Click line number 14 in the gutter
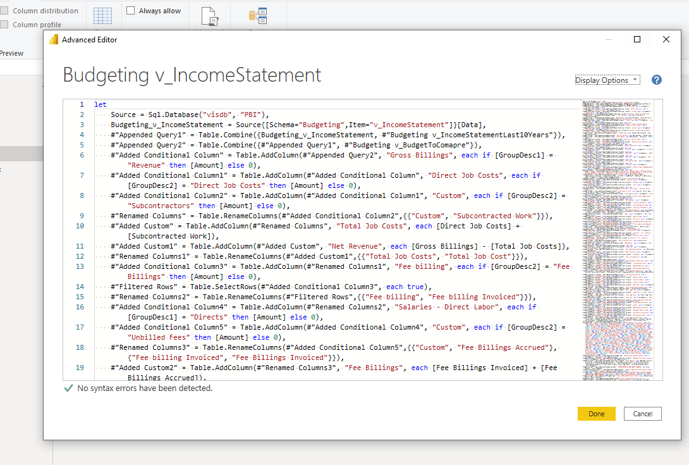This screenshot has height=465, width=689. (80, 287)
